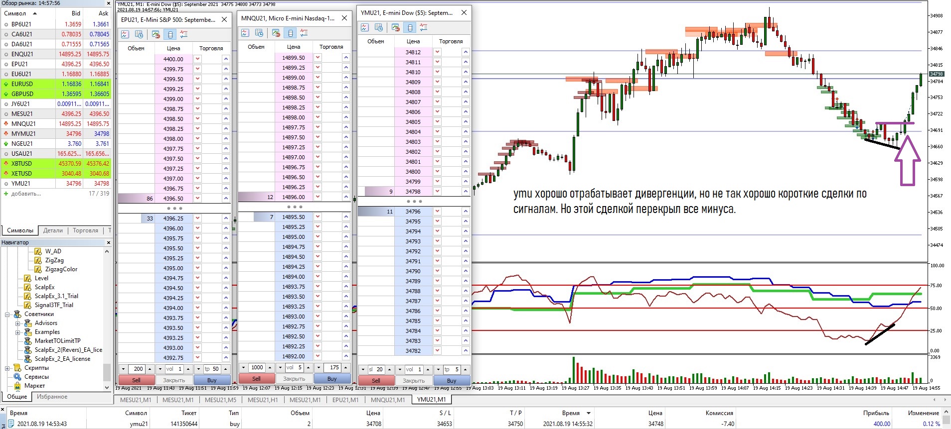Click Time & Sales table-clock icon in EPU21 window

(139, 34)
